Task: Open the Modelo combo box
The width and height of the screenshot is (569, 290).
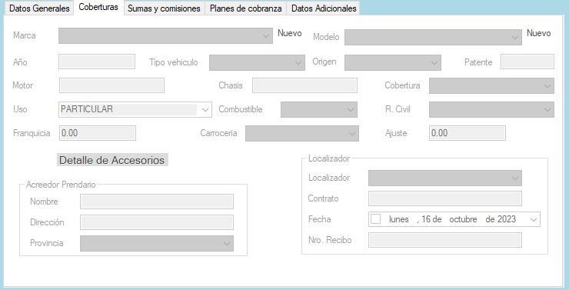Action: click(433, 37)
